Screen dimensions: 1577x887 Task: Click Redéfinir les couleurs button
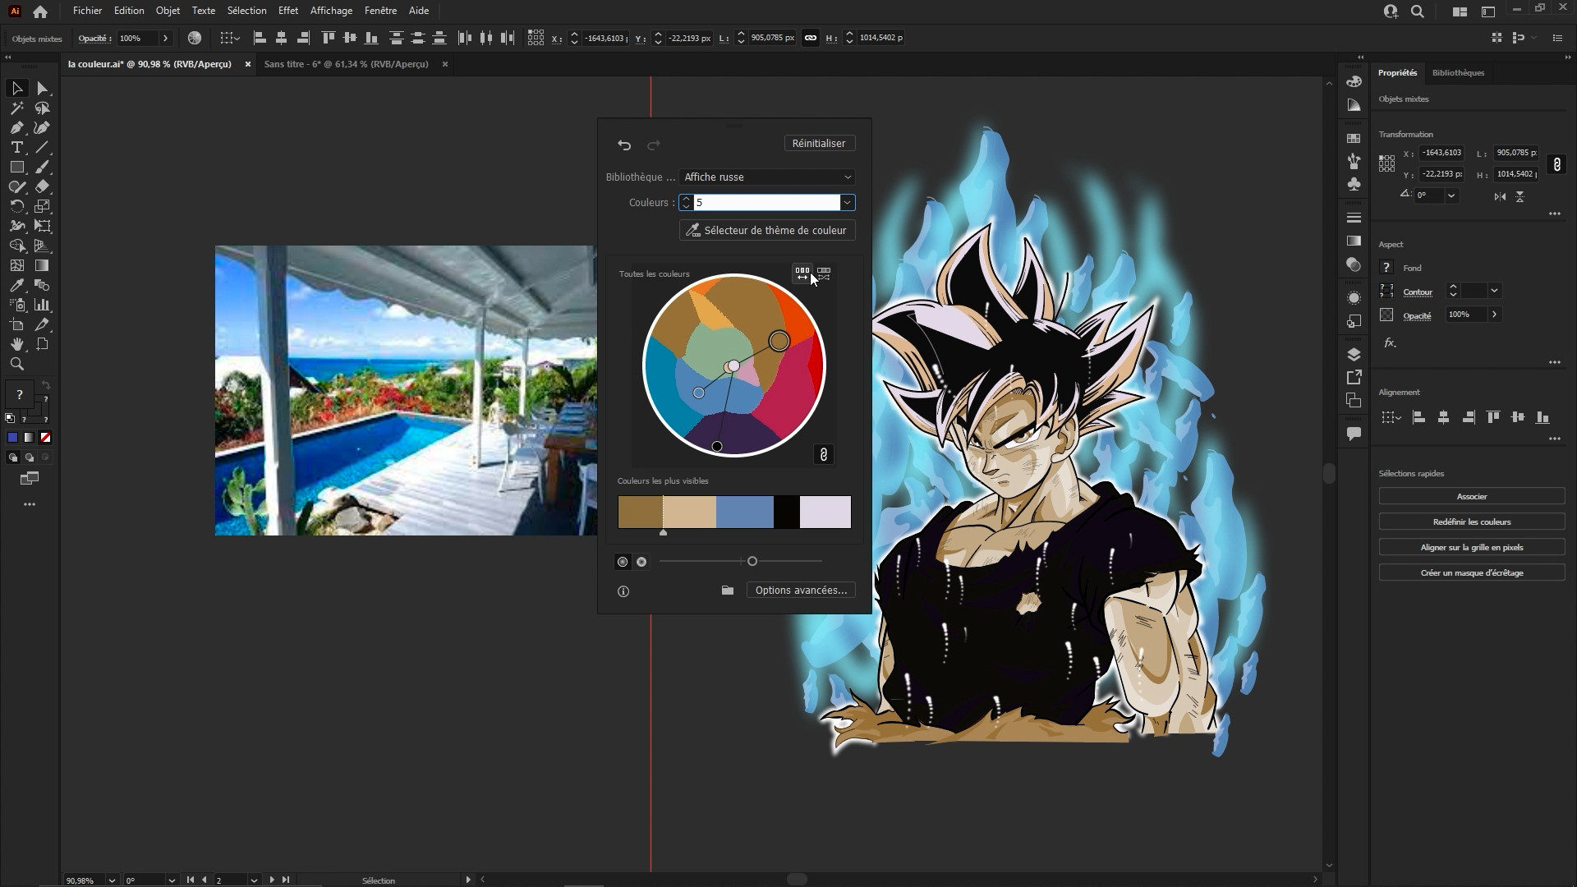[1471, 522]
